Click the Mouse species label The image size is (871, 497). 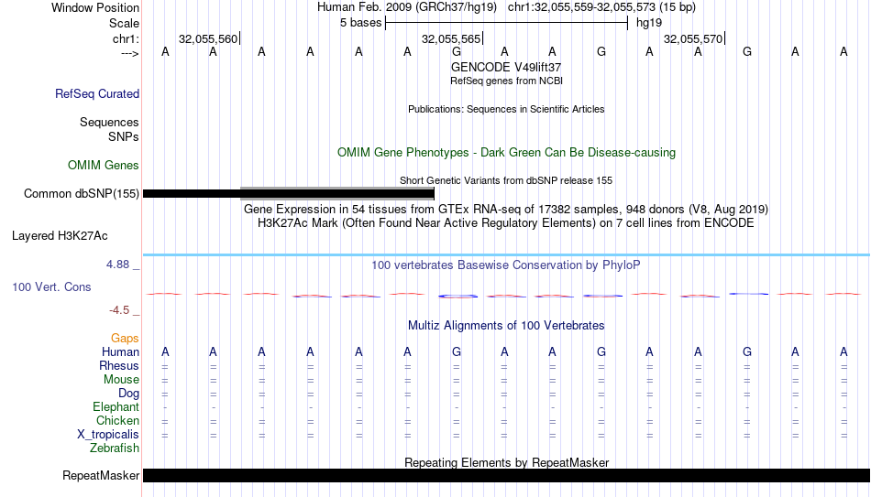pos(121,380)
